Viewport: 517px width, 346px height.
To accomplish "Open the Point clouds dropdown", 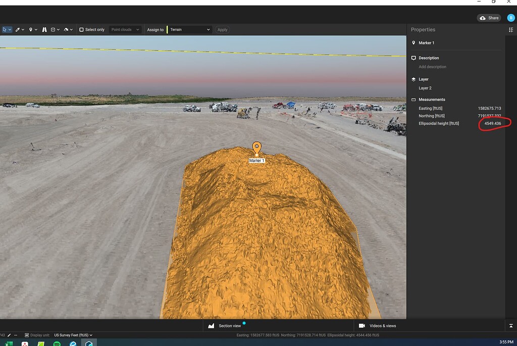I will pos(125,29).
